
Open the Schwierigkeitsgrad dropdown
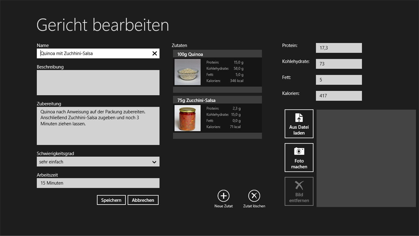click(98, 162)
